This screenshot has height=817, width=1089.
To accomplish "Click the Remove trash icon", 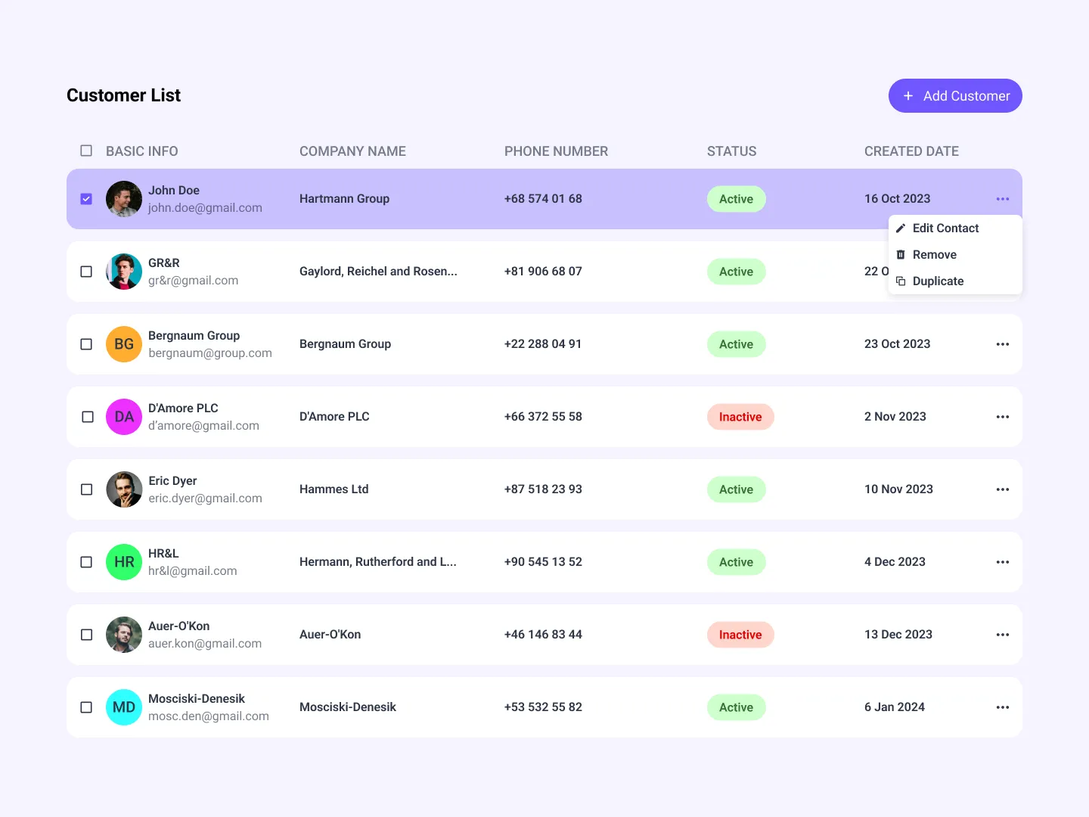I will click(901, 254).
